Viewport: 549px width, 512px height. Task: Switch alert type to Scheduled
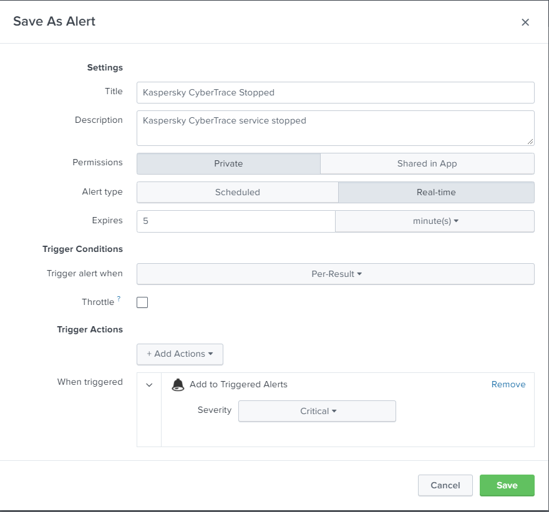(237, 192)
